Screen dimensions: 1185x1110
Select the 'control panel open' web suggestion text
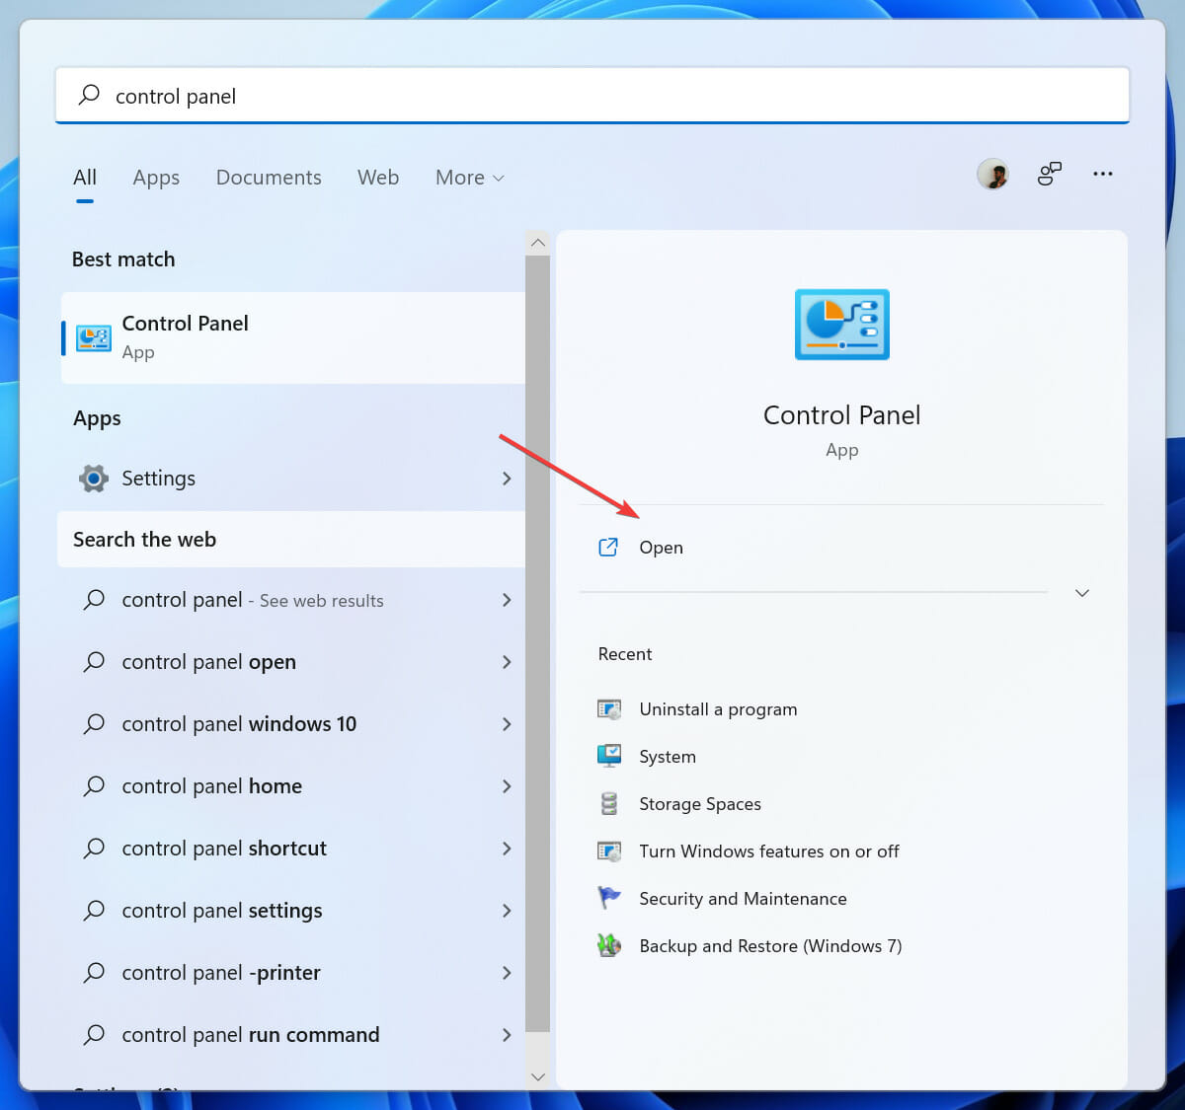tap(208, 662)
